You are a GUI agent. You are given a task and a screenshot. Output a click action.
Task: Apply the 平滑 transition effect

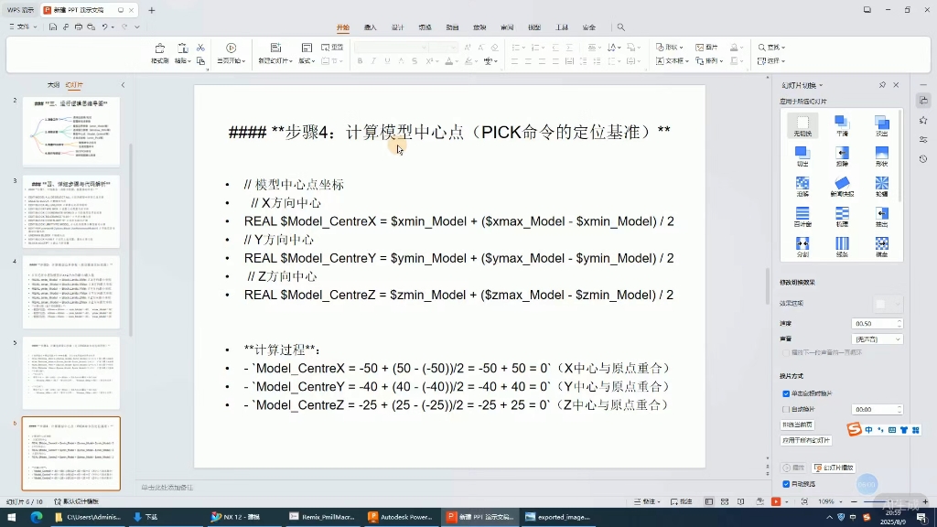842,126
